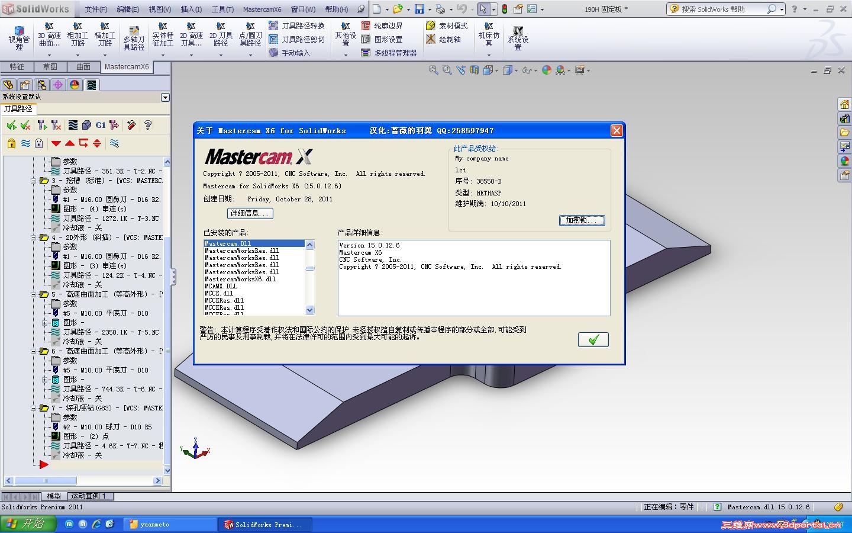Open the 系统设置 system settings
The image size is (852, 533).
coord(518,37)
